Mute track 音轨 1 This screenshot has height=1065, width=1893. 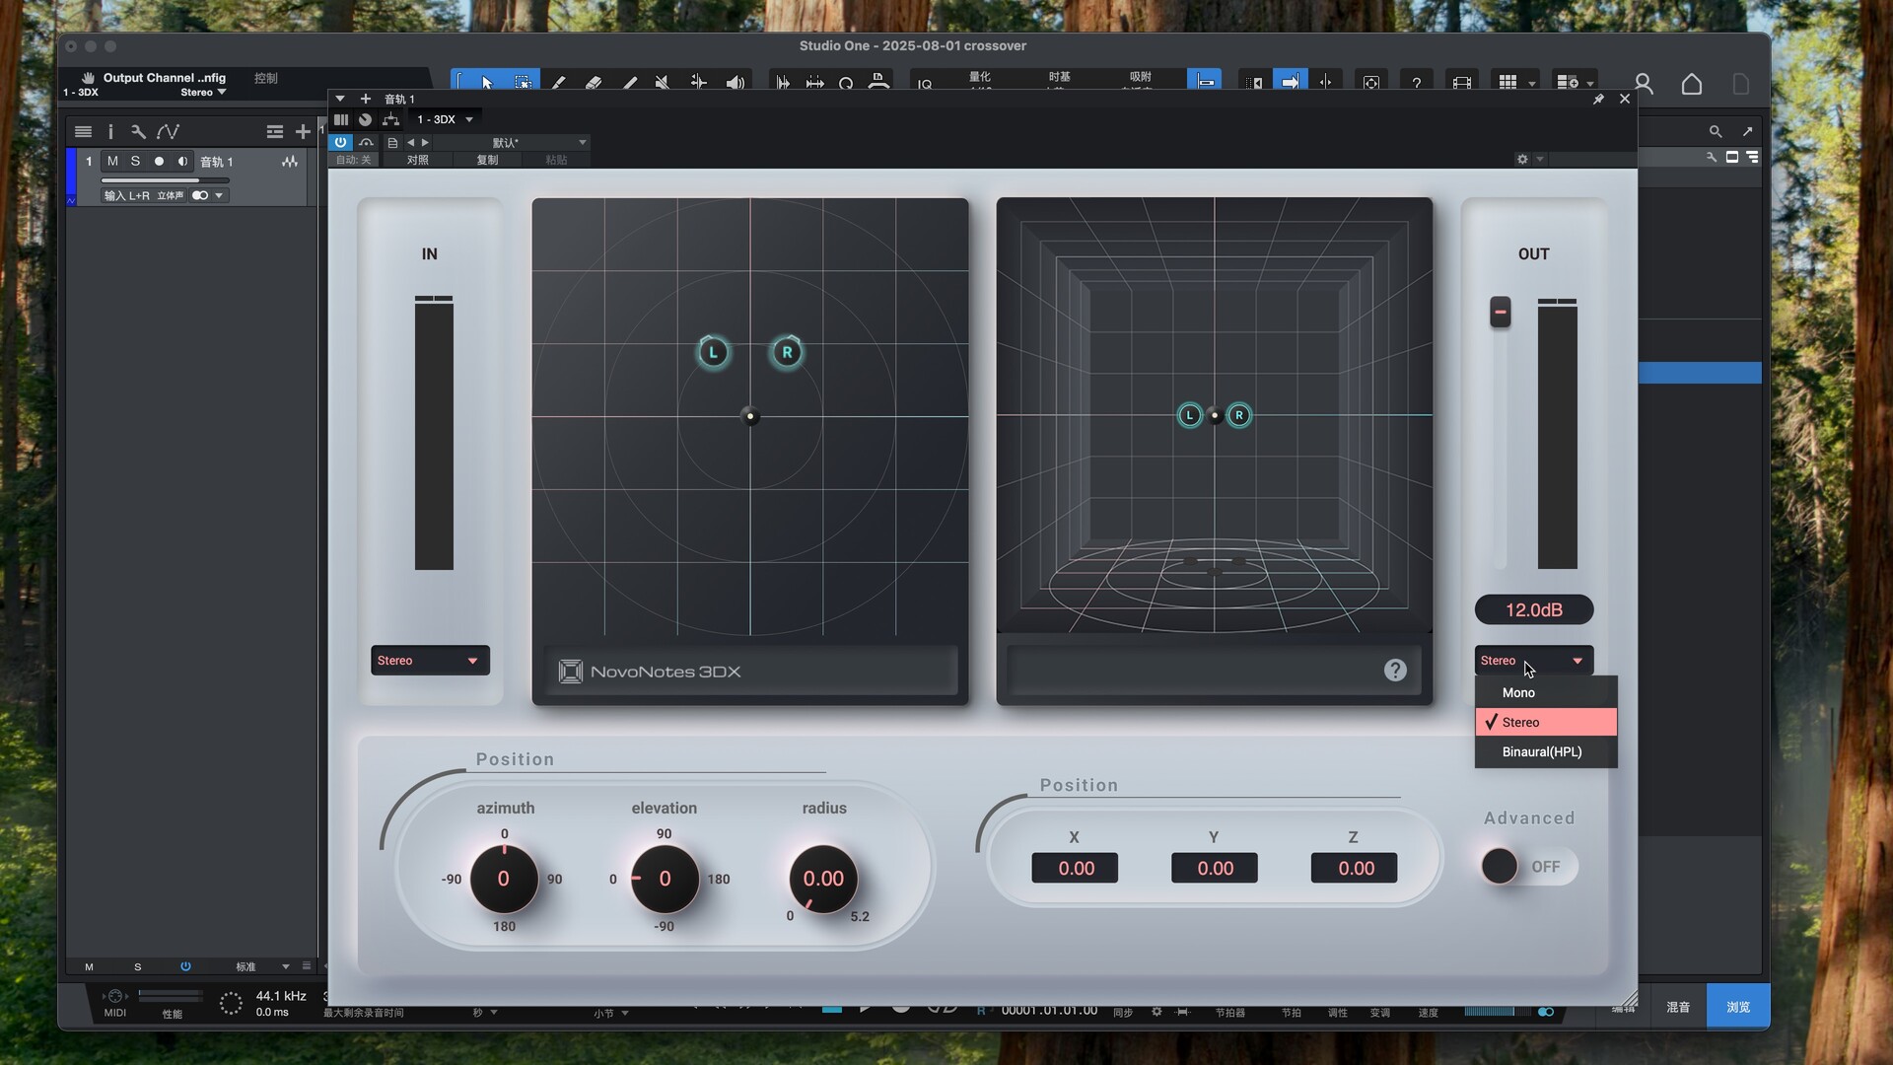click(x=112, y=161)
